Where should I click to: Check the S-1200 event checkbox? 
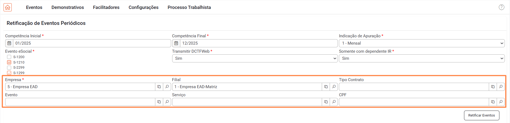pyautogui.click(x=9, y=57)
